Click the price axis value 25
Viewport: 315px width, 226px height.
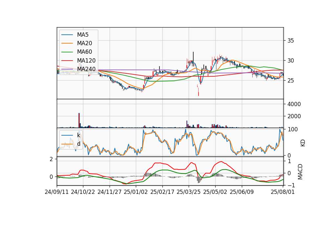click(291, 81)
